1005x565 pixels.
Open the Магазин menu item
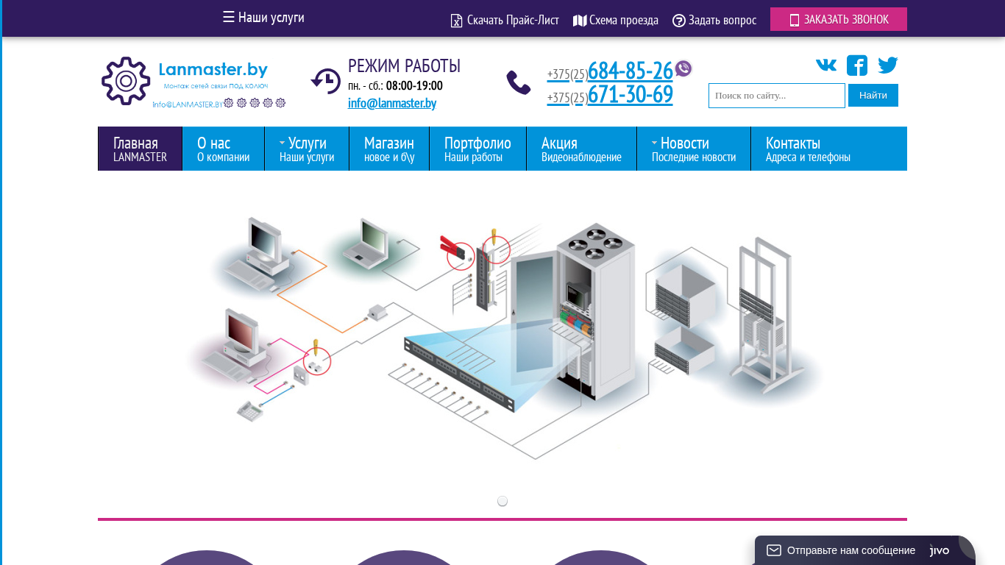[389, 149]
